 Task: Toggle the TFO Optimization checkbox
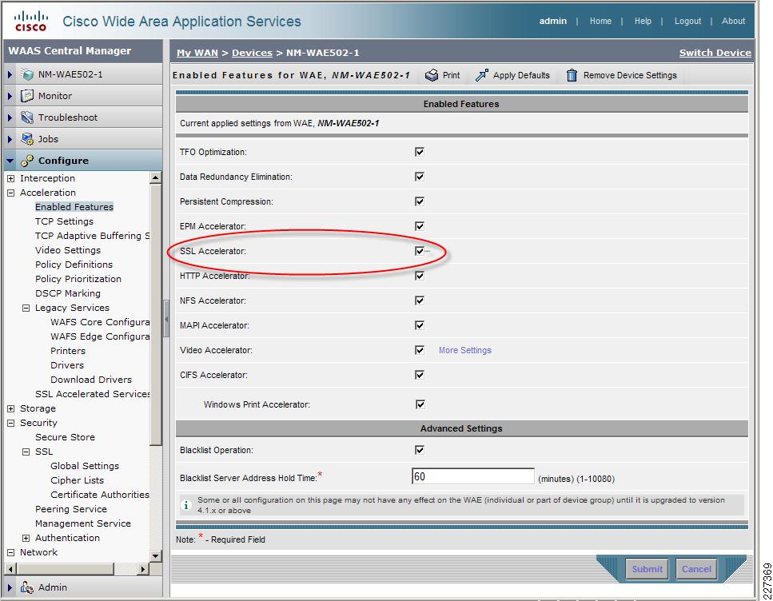click(420, 152)
